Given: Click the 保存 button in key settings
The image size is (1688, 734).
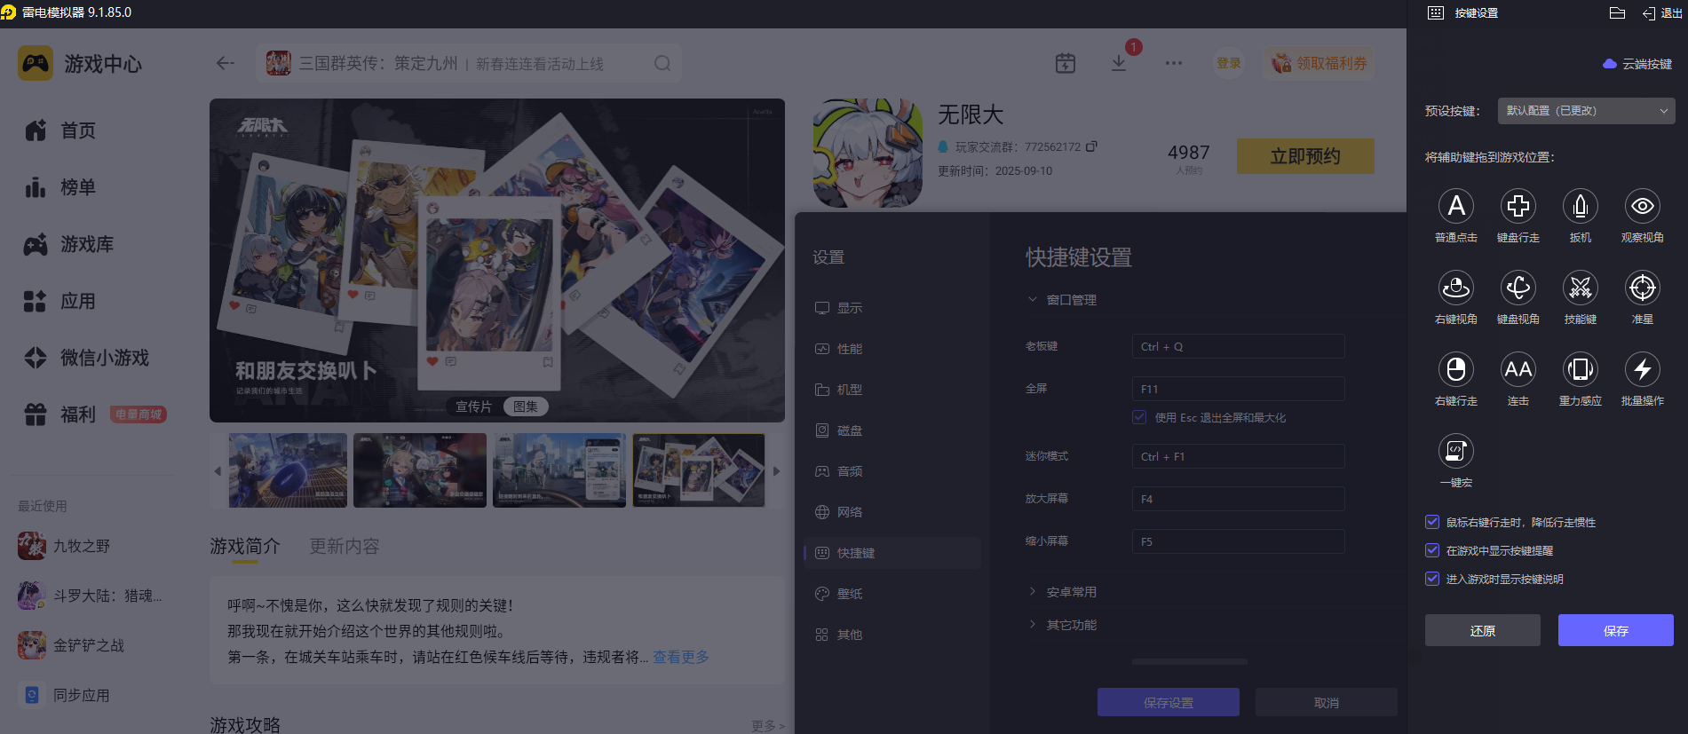Looking at the screenshot, I should tap(1616, 630).
